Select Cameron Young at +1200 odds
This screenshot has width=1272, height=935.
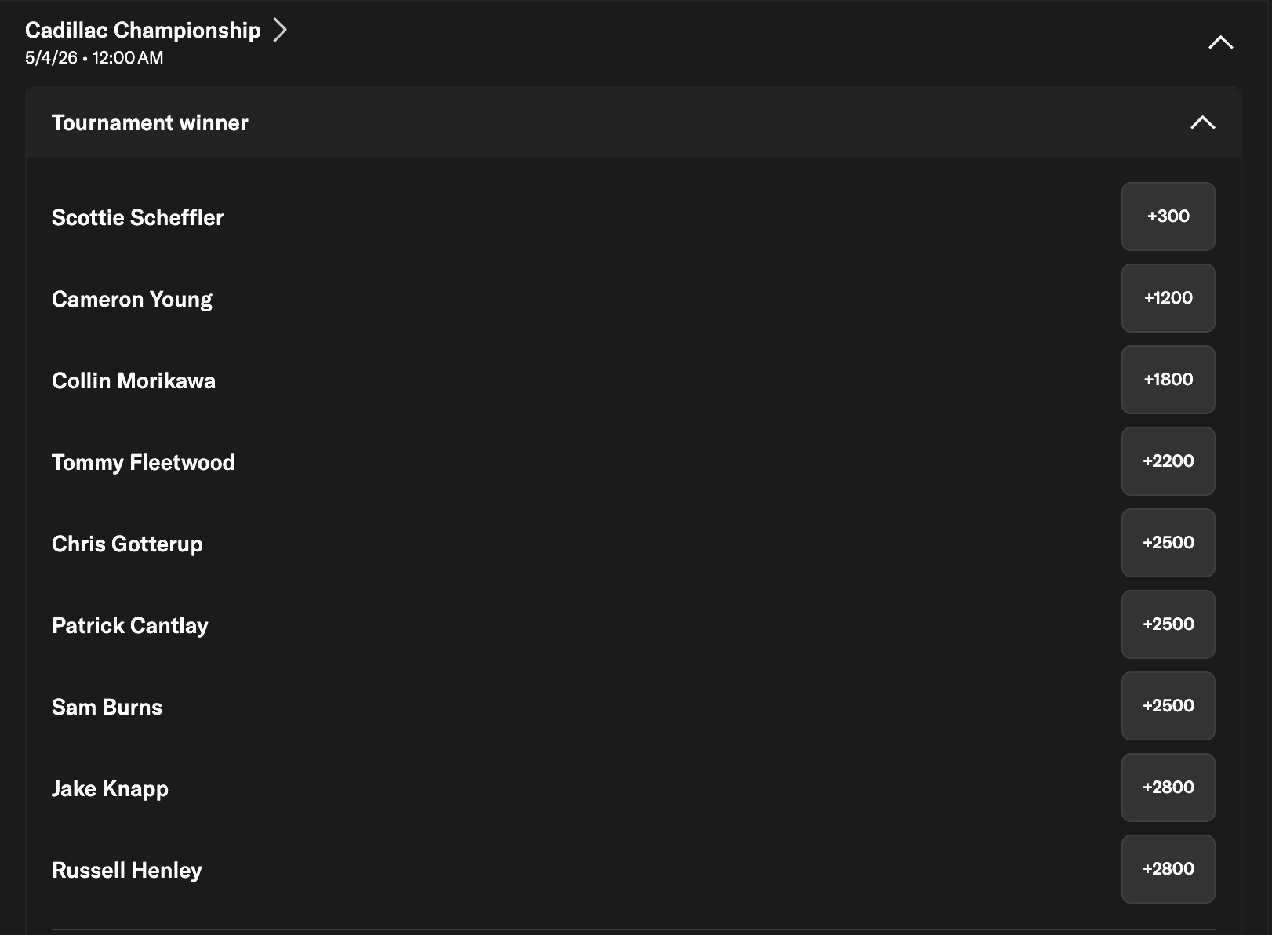(x=1168, y=298)
